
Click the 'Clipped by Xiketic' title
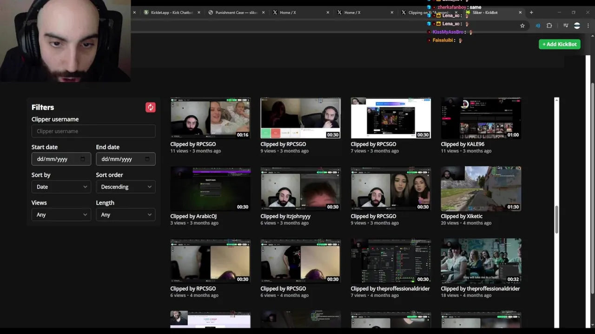[x=462, y=216]
